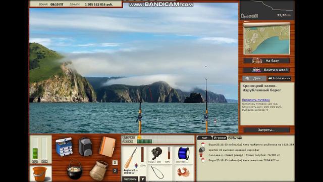The image size is (323, 182).
Task: Switch to the Багажник tab
Action: click(279, 78)
